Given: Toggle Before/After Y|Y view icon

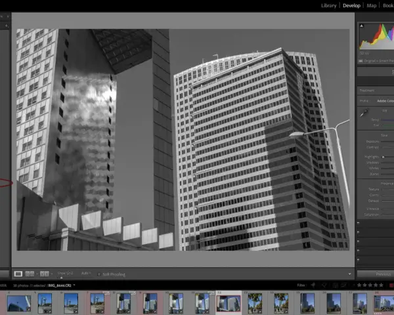Looking at the screenshot, I should point(45,274).
